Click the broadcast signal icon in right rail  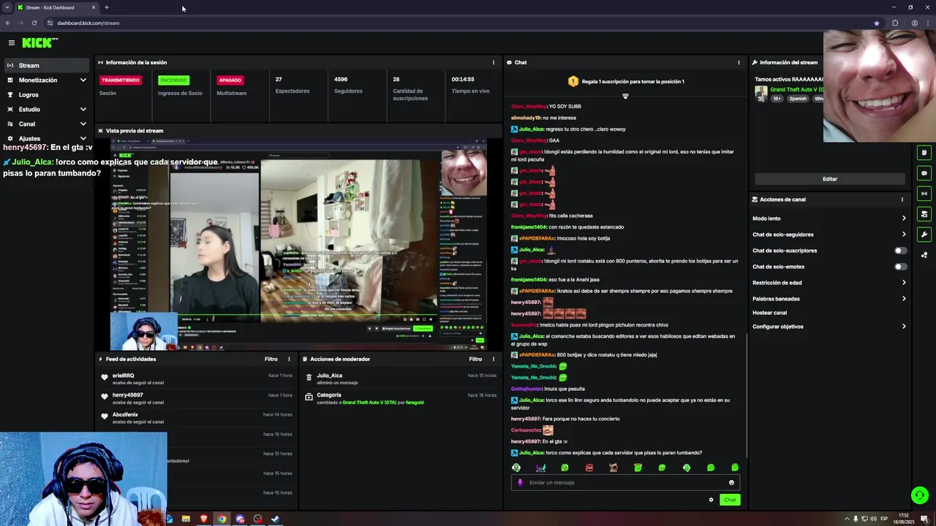coord(924,194)
